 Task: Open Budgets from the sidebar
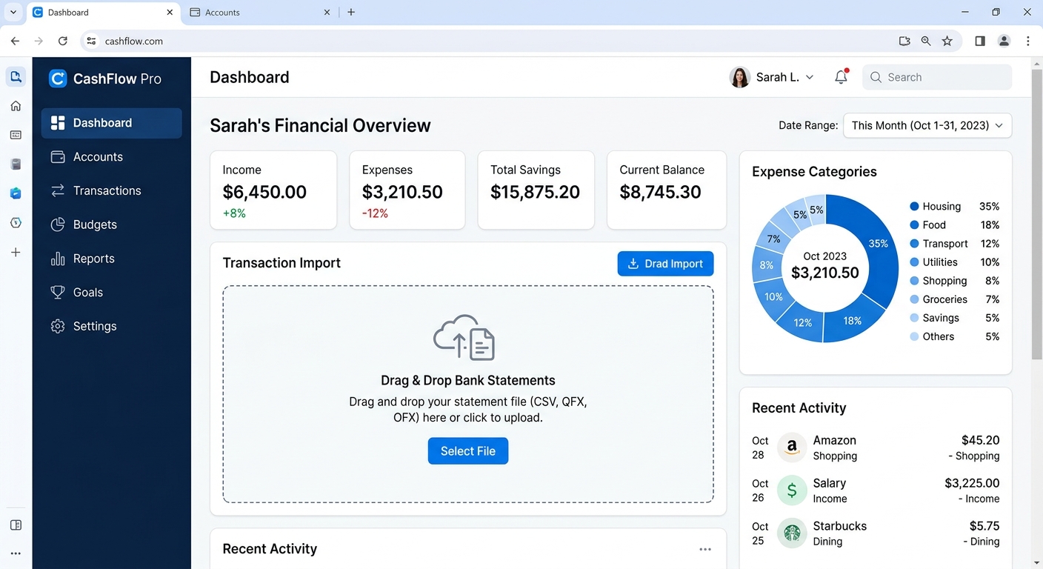[94, 224]
